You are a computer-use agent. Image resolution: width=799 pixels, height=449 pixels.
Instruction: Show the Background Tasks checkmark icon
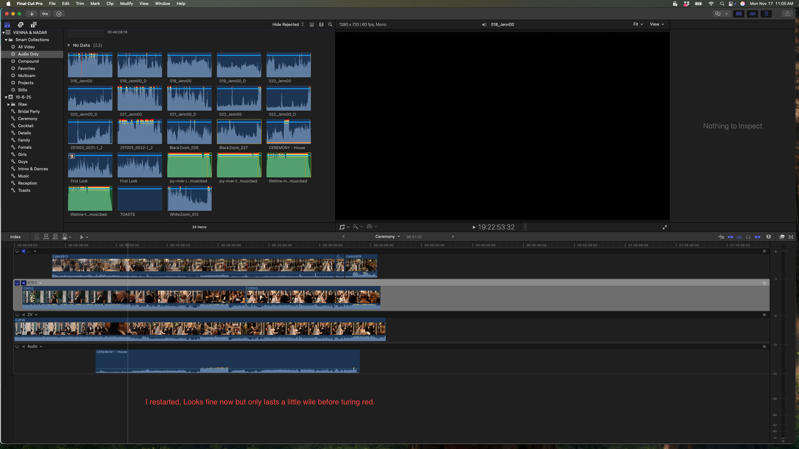59,14
